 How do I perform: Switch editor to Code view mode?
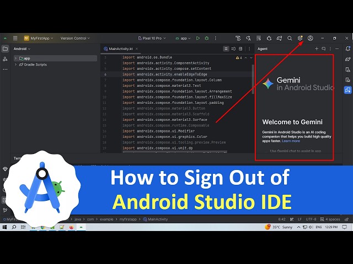tap(226, 49)
